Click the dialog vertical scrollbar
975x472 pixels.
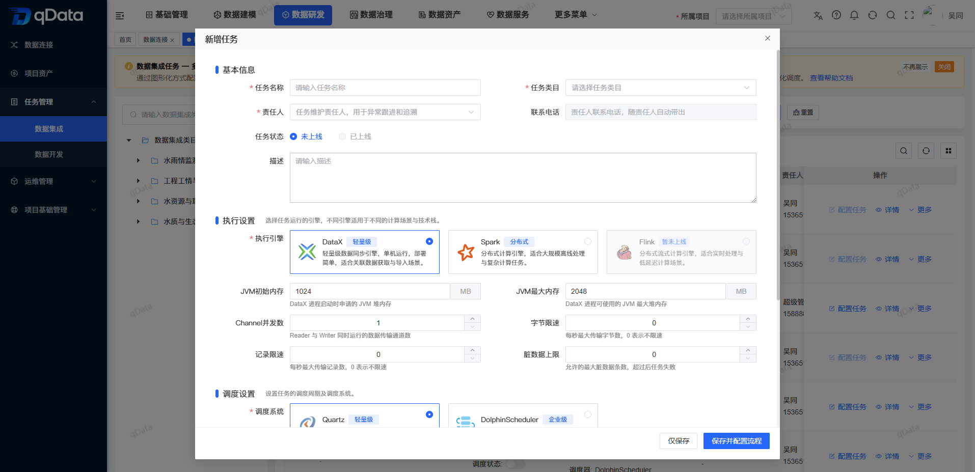click(777, 175)
